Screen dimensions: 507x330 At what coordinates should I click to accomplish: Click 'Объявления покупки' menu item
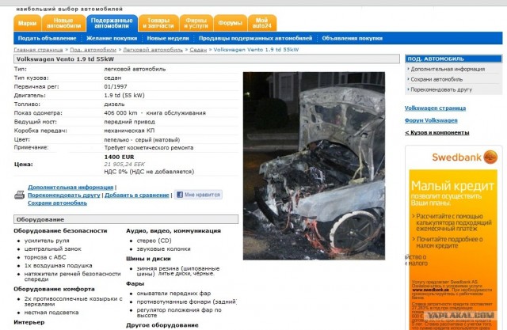pyautogui.click(x=352, y=38)
